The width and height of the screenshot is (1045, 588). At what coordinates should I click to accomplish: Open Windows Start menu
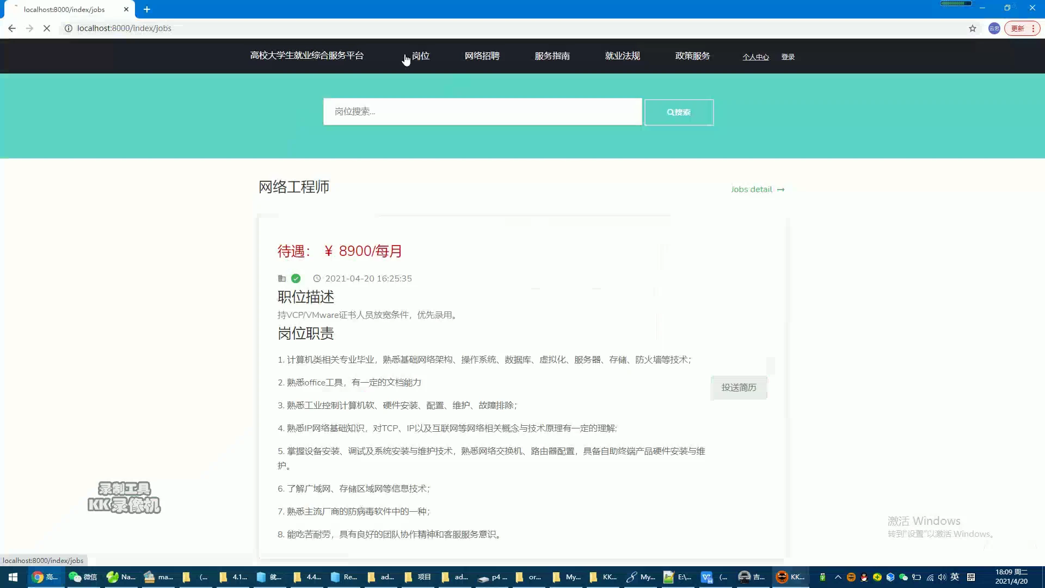[x=13, y=577]
